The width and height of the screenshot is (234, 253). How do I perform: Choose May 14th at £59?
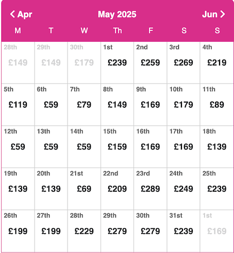(x=84, y=147)
